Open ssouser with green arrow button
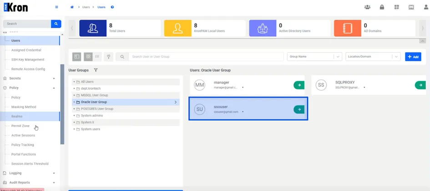 pos(299,110)
